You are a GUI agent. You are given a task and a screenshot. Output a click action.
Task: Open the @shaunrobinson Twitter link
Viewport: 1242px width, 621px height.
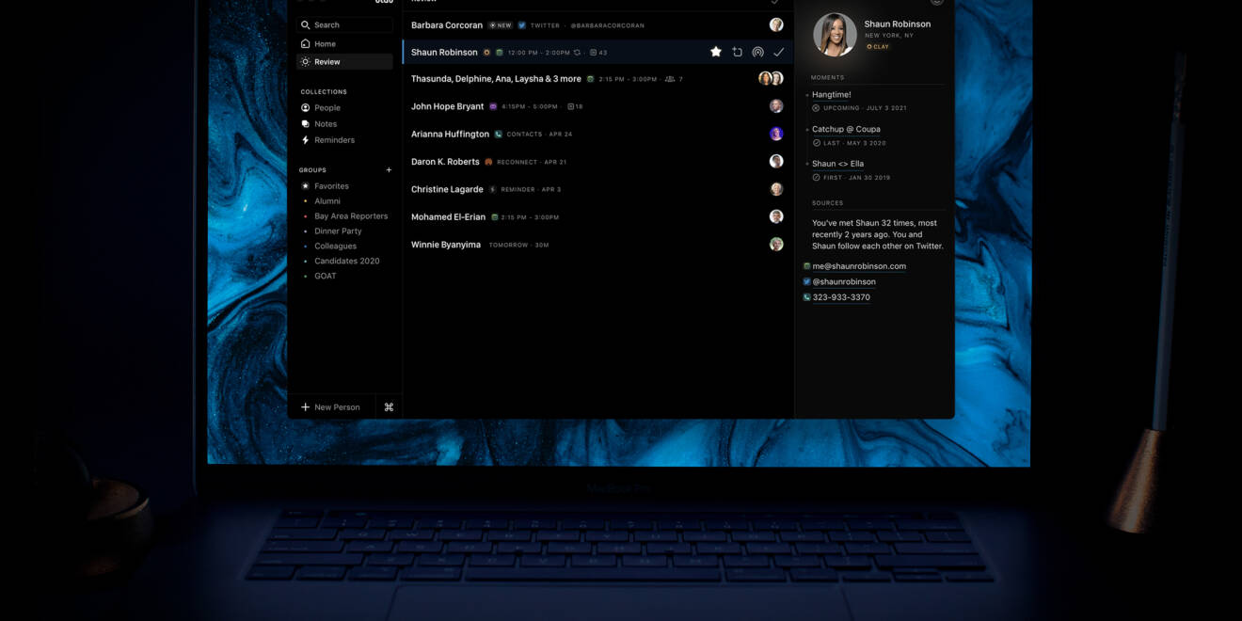tap(843, 282)
